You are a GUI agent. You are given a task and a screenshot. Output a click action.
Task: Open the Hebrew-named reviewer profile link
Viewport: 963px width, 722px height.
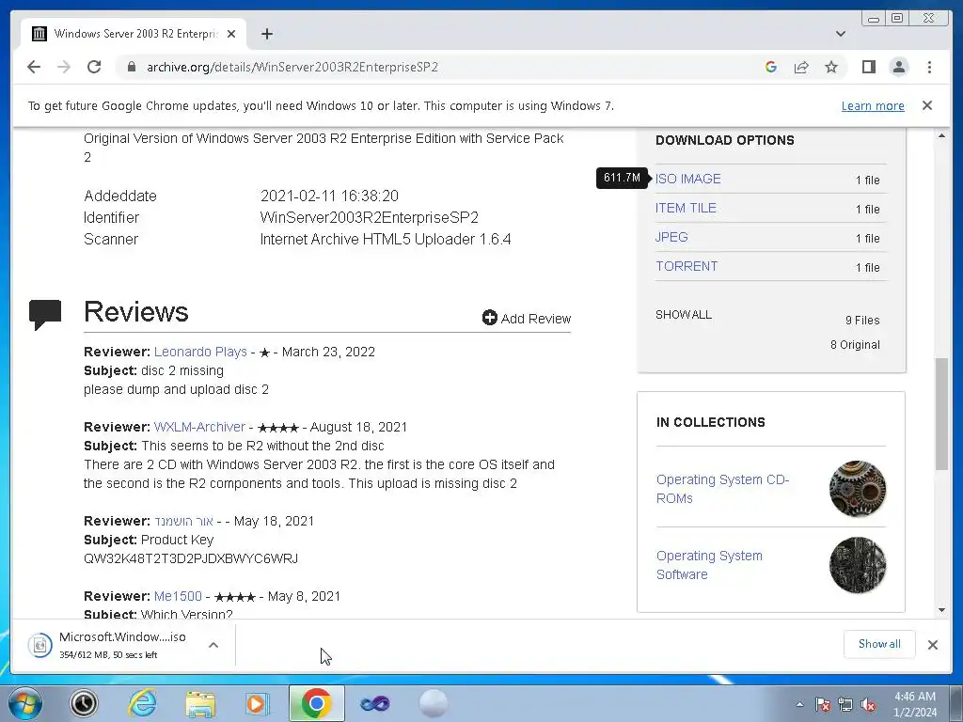[183, 521]
